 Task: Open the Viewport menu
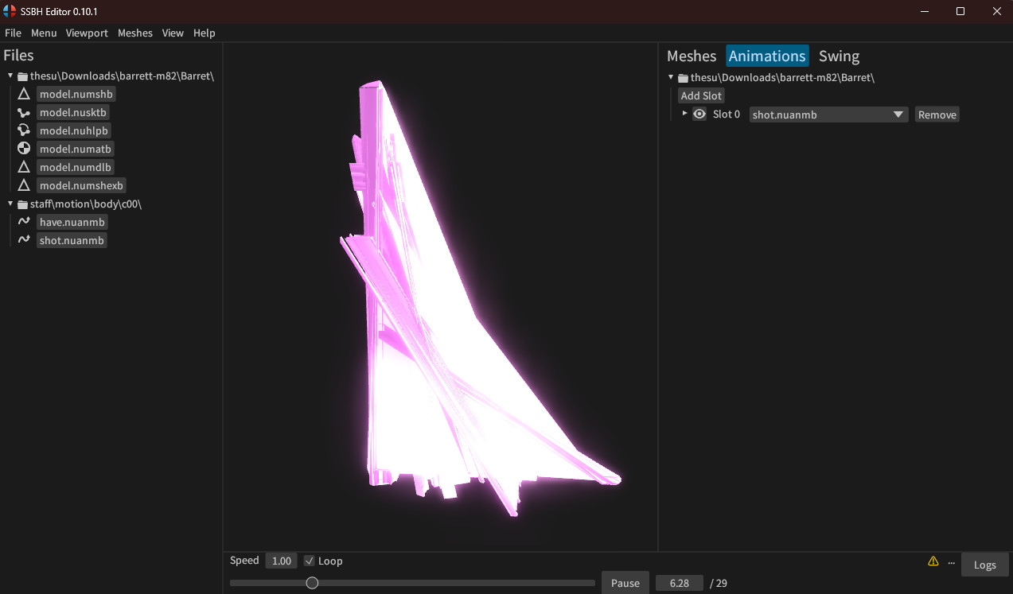tap(87, 33)
